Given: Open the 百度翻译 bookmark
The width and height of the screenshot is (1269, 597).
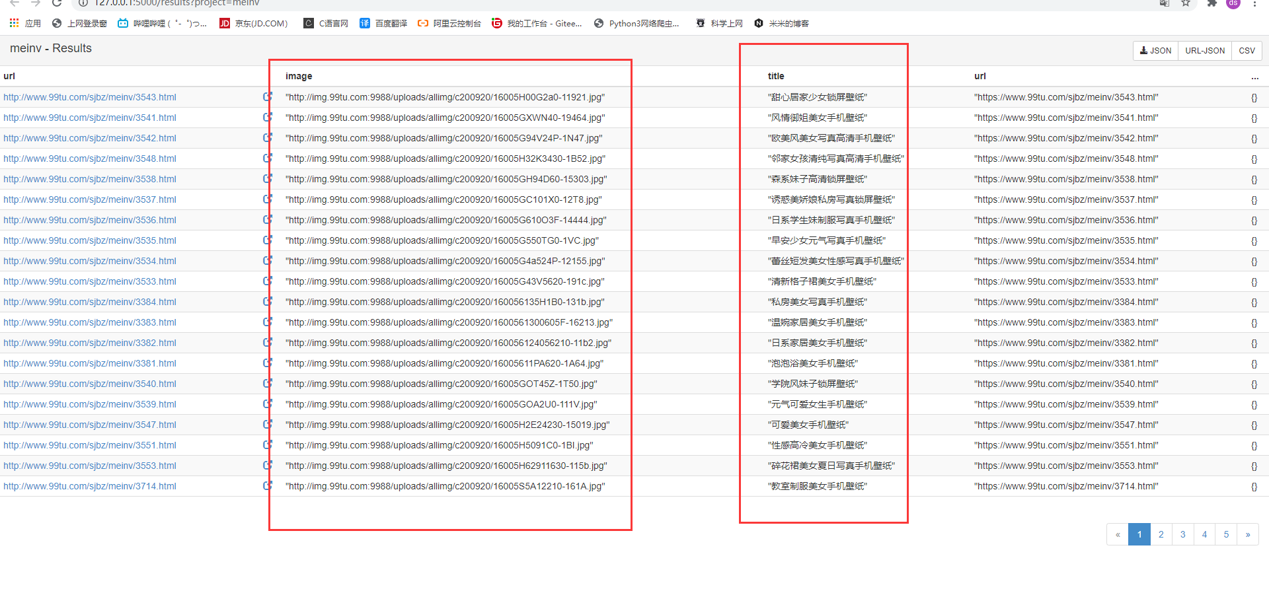Looking at the screenshot, I should [383, 23].
